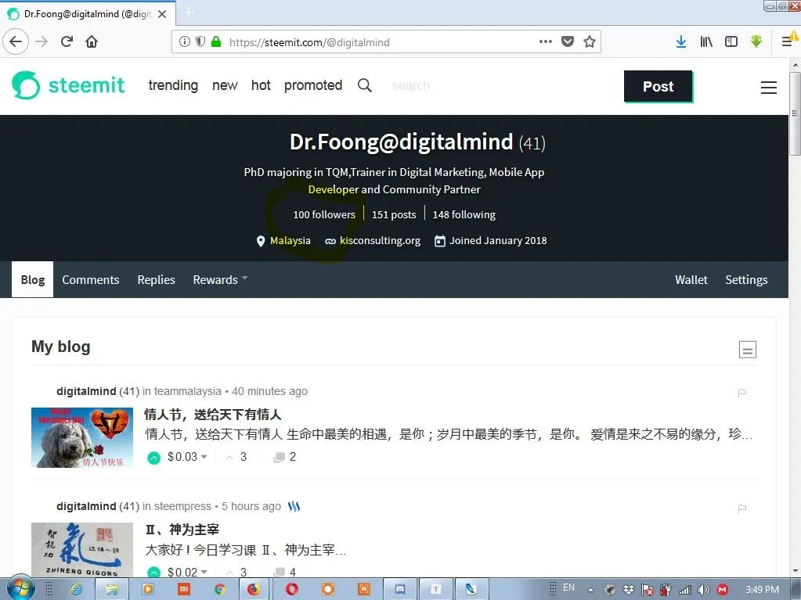801x600 pixels.
Task: Open the teammalaysia tag link
Action: point(187,391)
